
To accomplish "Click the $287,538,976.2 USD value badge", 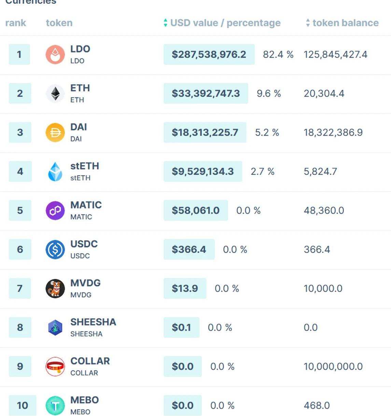I will pyautogui.click(x=209, y=55).
